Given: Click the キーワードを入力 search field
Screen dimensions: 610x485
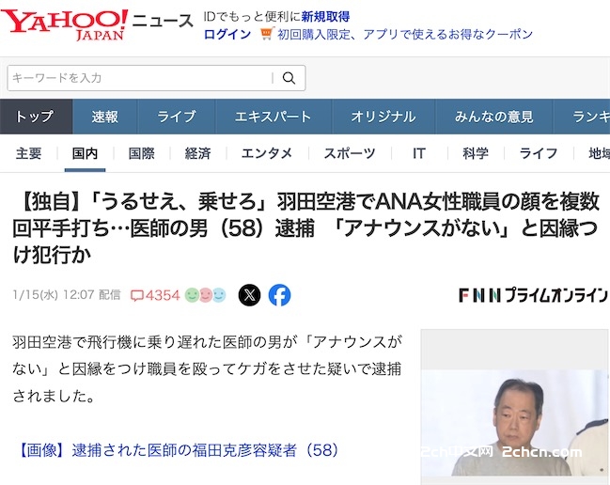Looking at the screenshot, I should (142, 78).
